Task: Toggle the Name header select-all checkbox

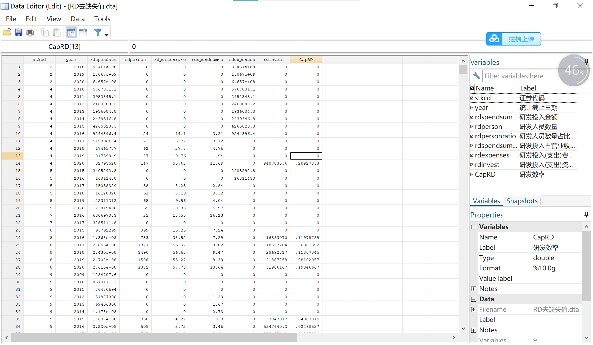Action: coord(472,88)
